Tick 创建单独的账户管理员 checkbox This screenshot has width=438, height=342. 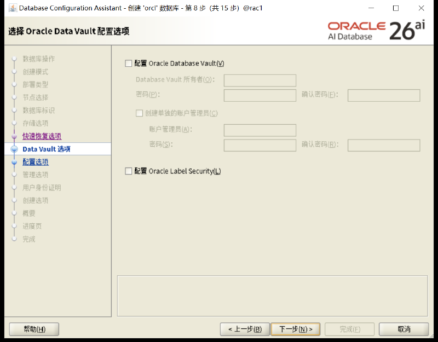[139, 113]
